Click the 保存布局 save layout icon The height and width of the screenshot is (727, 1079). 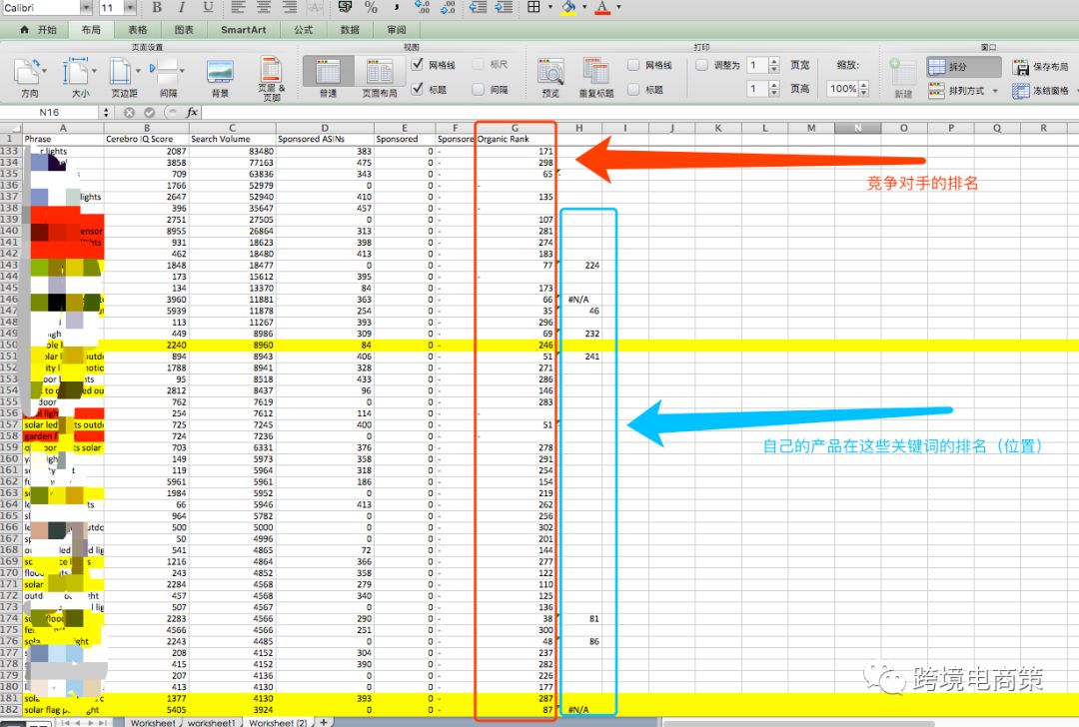click(x=1021, y=68)
